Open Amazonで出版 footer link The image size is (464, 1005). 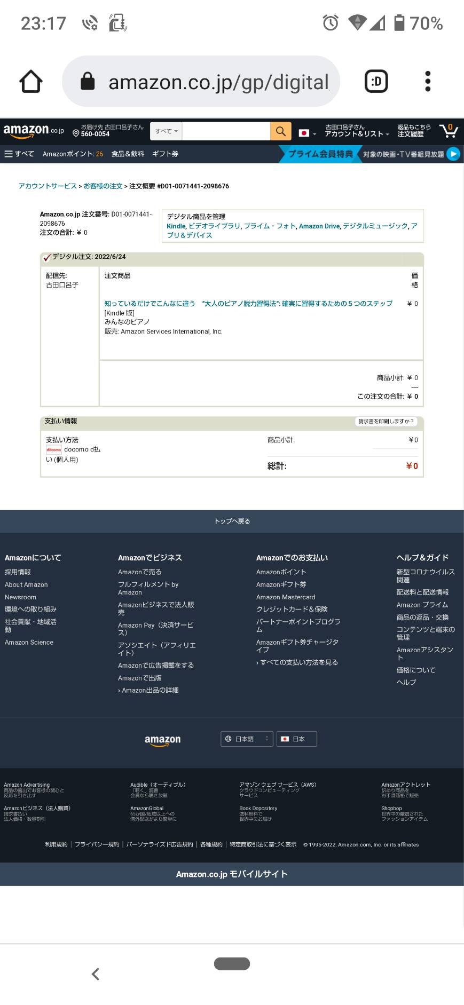pyautogui.click(x=139, y=678)
